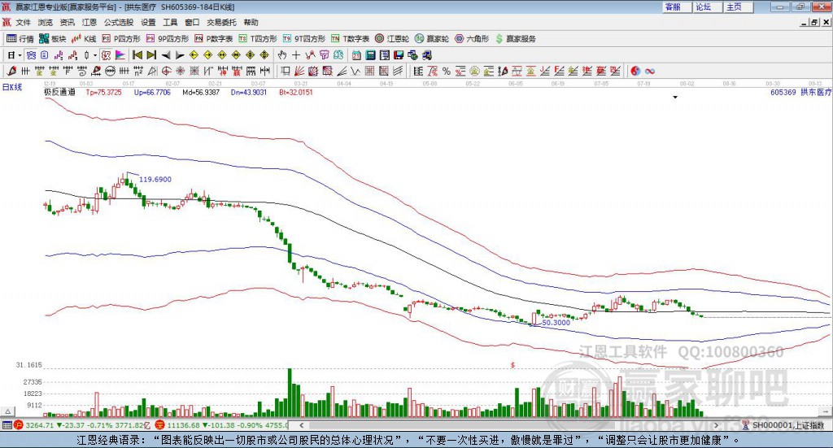Open the calculator icon
The height and width of the screenshot is (448, 833).
(370, 55)
